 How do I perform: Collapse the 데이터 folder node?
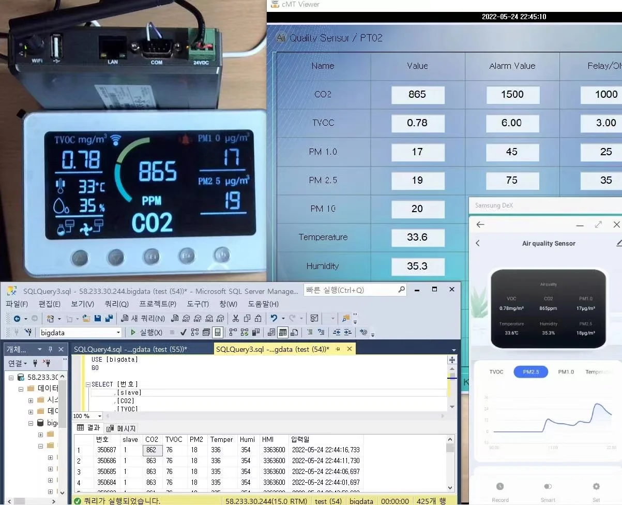(21, 389)
